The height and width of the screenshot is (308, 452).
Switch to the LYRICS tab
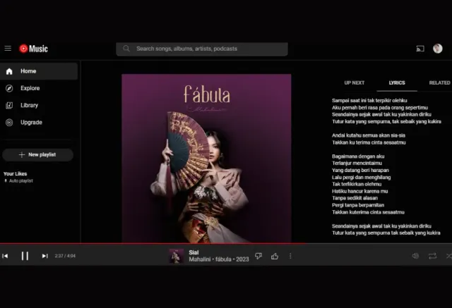pyautogui.click(x=397, y=83)
